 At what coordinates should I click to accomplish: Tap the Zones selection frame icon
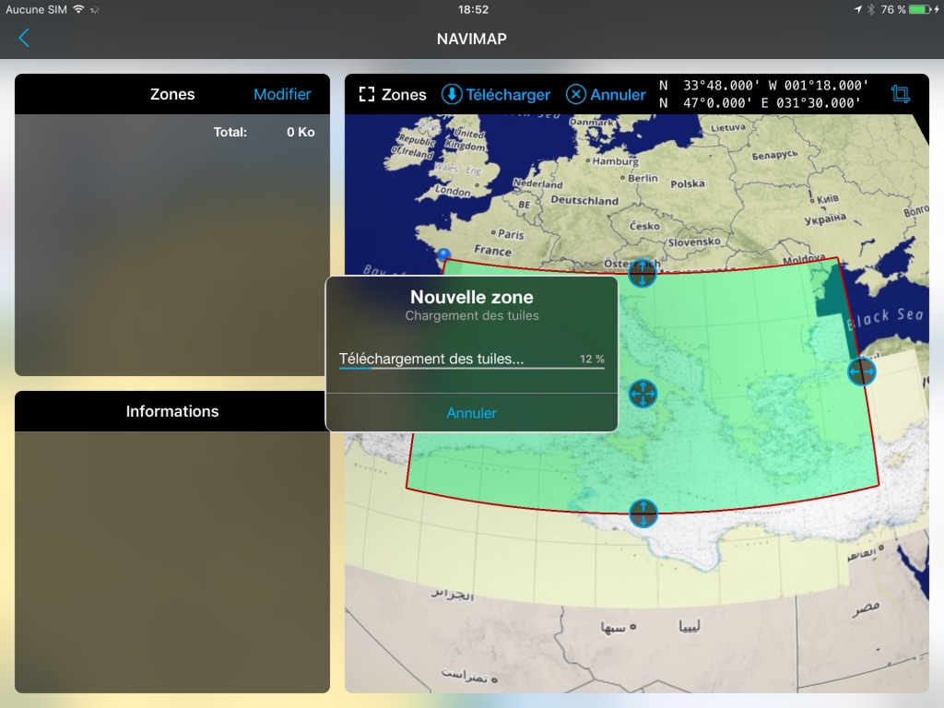(367, 95)
